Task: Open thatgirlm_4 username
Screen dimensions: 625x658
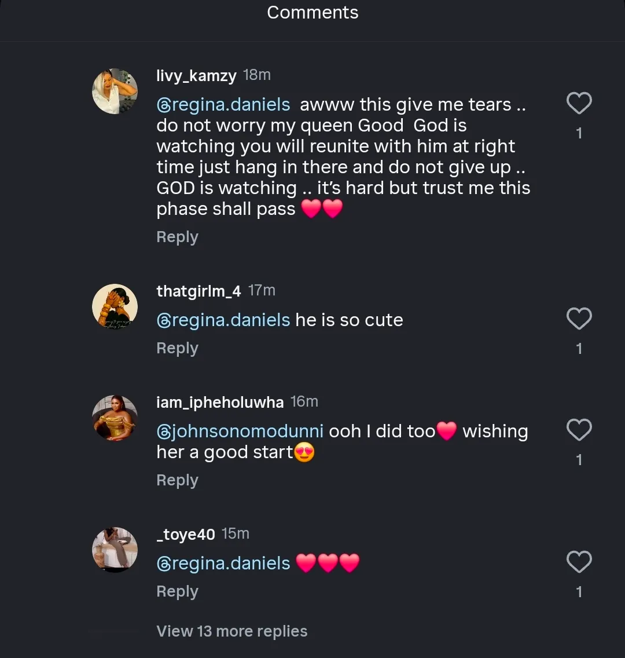Action: pos(198,291)
